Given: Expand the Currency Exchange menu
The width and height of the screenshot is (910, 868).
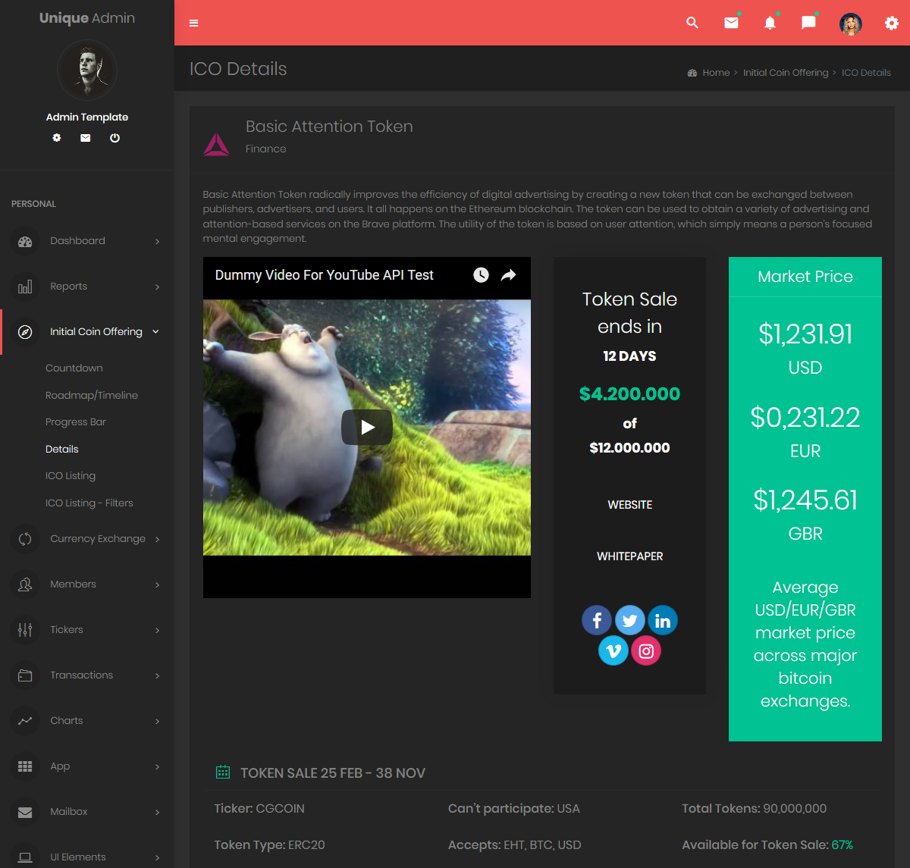Looking at the screenshot, I should (x=97, y=538).
